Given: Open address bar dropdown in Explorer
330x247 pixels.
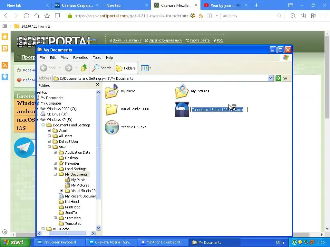Looking at the screenshot, I should [270, 78].
